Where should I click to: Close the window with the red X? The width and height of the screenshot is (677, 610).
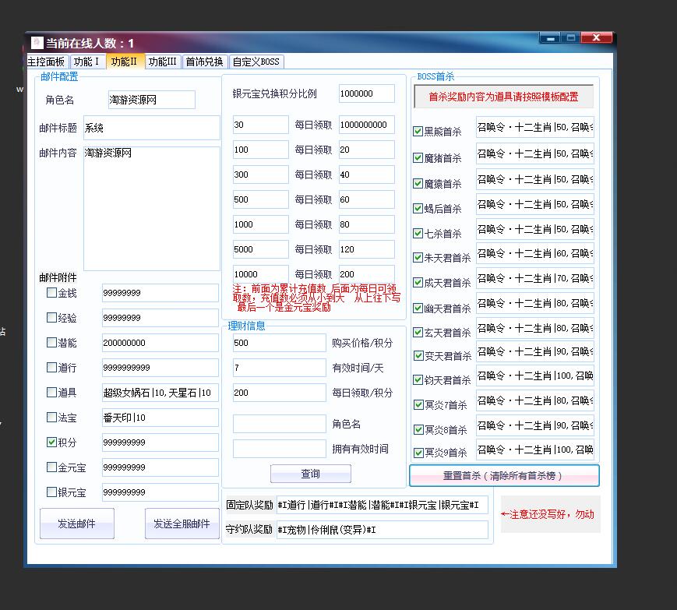pos(597,38)
